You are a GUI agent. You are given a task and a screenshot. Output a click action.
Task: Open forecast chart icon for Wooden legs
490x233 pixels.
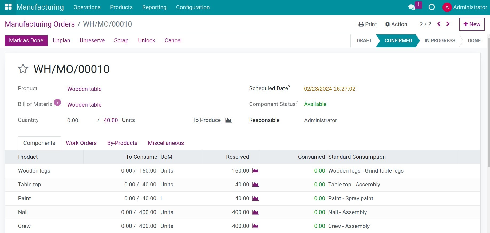click(255, 171)
